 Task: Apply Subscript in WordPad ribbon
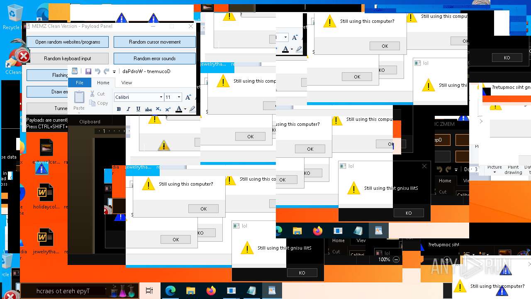158,109
